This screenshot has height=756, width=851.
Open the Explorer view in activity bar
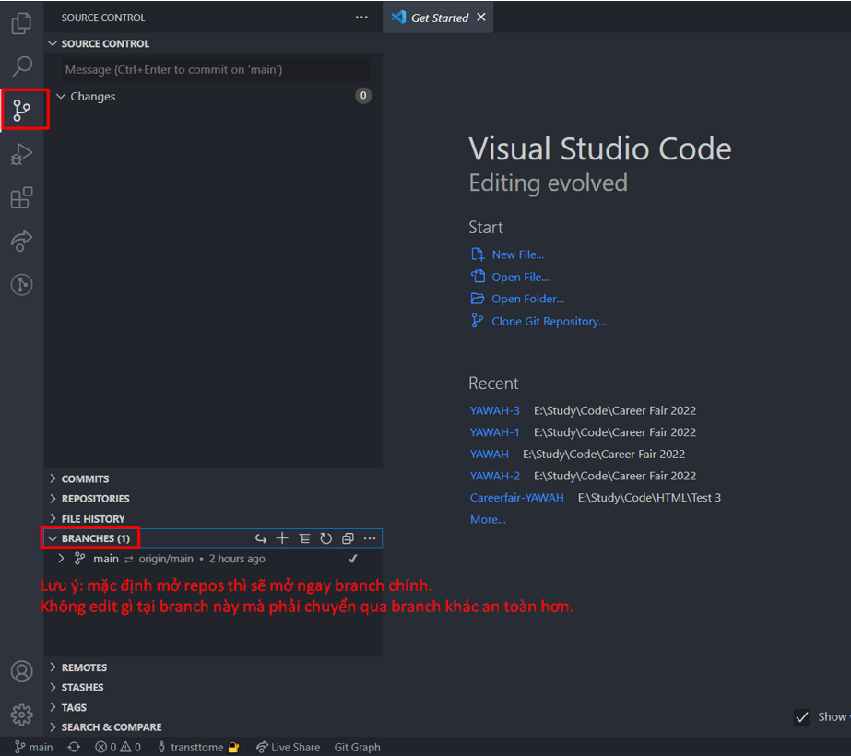(x=22, y=23)
